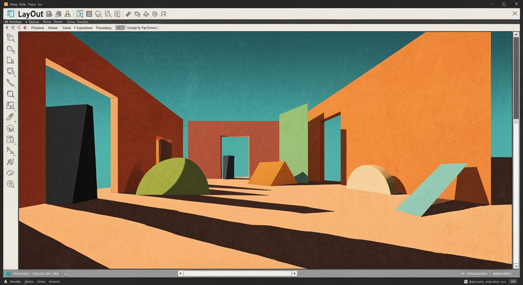Select the table-box tool below the circle tool
The image size is (523, 285).
tap(10, 139)
